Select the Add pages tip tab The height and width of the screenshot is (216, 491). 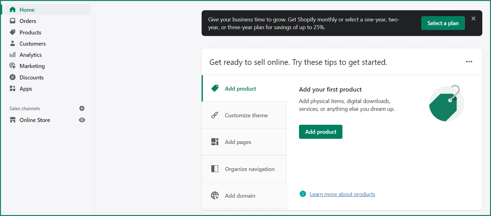244,142
